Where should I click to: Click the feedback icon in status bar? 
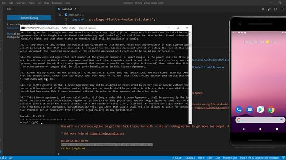click(x=283, y=158)
